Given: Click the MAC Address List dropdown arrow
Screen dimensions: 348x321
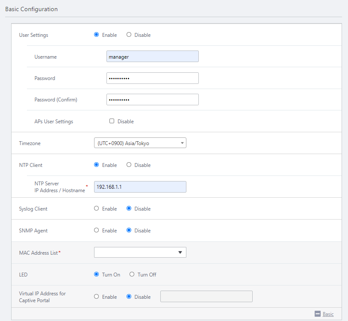Looking at the screenshot, I should click(x=180, y=253).
